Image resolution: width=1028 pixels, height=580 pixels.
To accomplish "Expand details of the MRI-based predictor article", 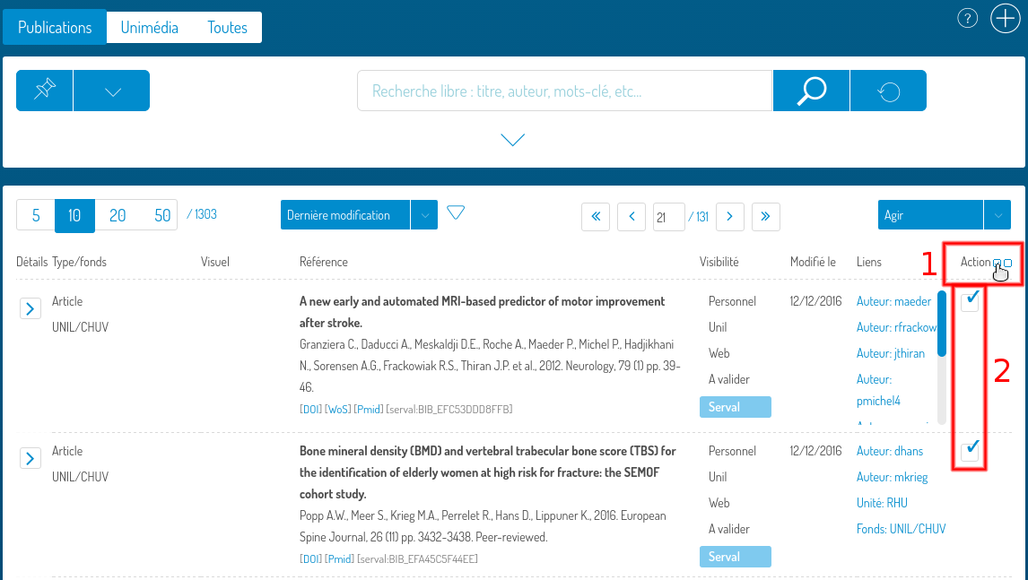I will (x=30, y=308).
